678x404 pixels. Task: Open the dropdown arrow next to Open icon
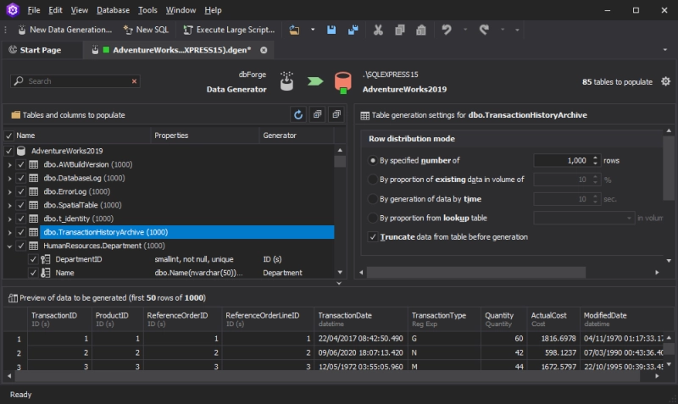[313, 30]
